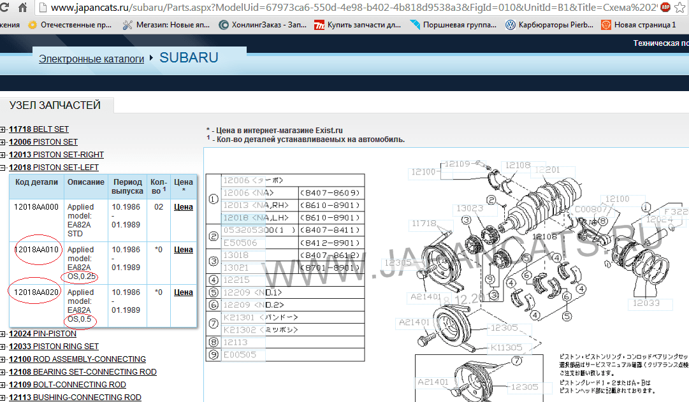Open the Новая страница 1 bookmark
This screenshot has width=689, height=402.
tap(639, 25)
